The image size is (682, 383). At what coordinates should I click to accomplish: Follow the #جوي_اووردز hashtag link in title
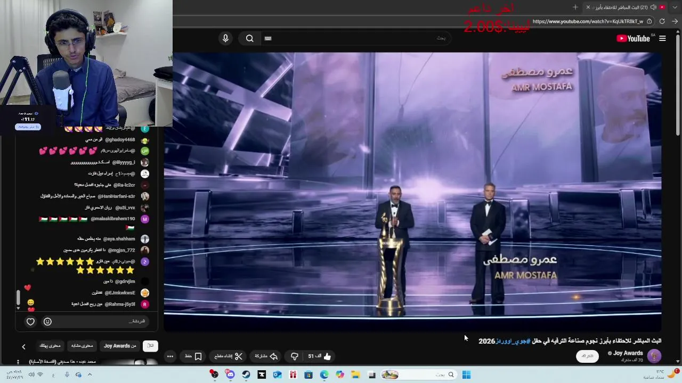(x=513, y=341)
